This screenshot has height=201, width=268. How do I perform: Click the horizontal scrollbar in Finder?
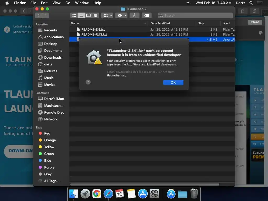[144, 185]
